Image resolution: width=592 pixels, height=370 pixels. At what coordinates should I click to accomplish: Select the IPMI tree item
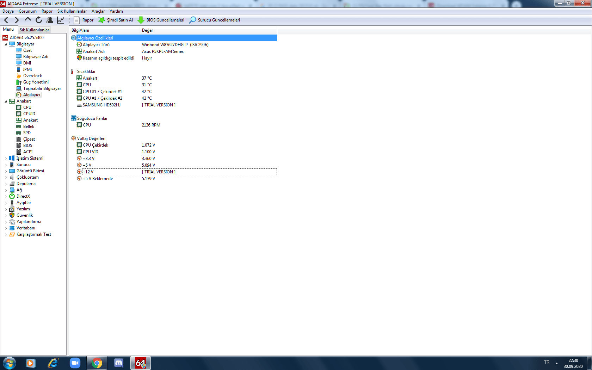27,69
